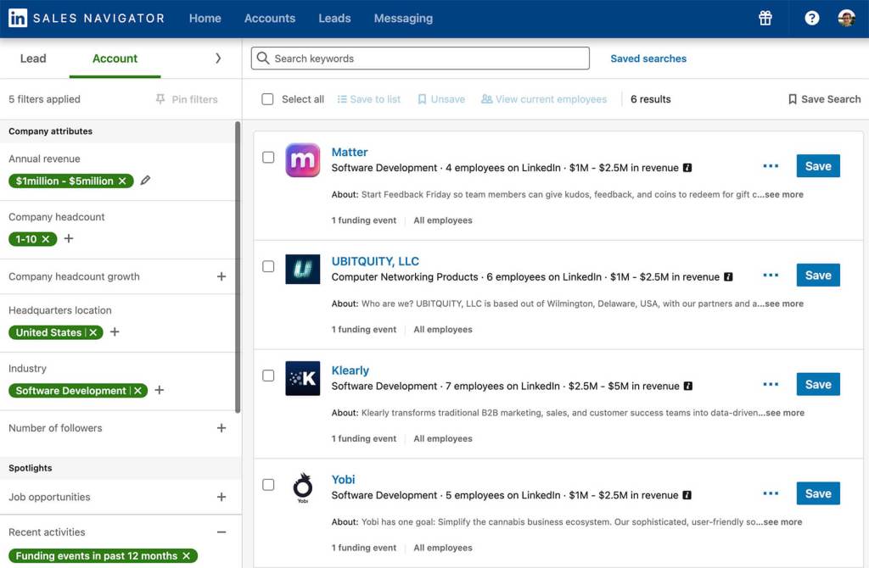Select the Yobi result checkbox
869x568 pixels.
268,485
